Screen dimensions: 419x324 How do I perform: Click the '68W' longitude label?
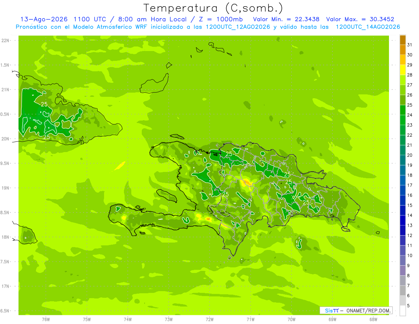[373, 319]
